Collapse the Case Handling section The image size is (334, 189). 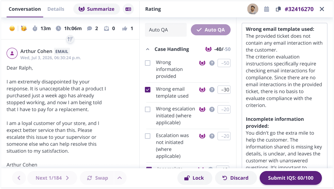[148, 49]
